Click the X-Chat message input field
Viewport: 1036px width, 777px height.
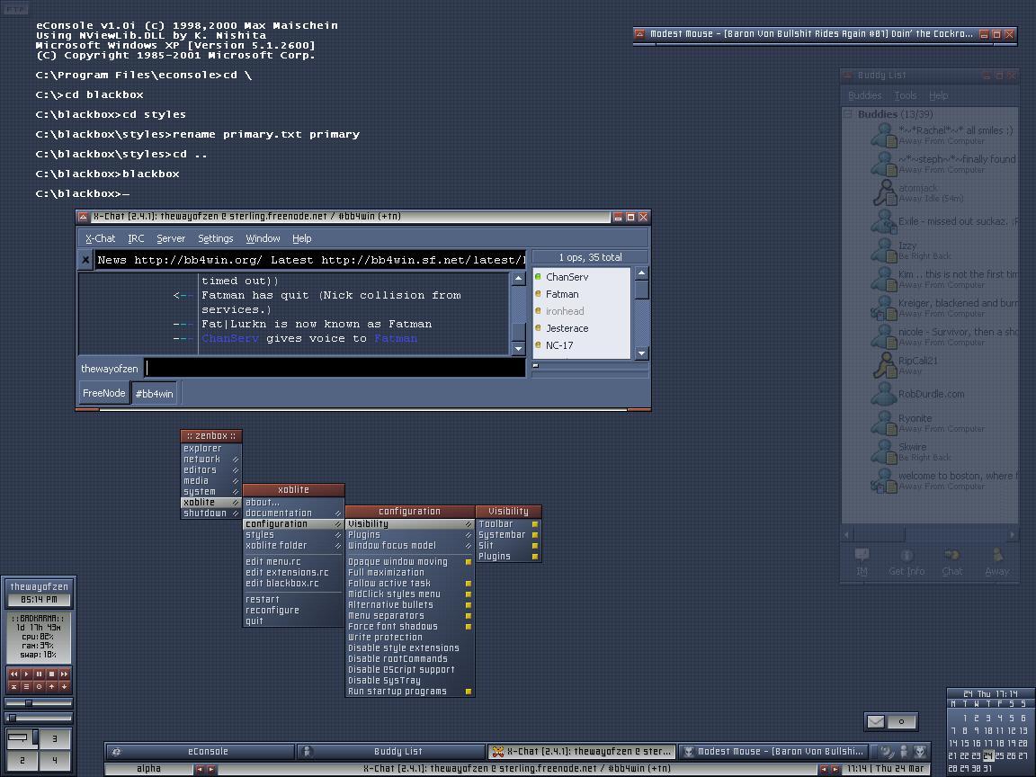coord(335,368)
